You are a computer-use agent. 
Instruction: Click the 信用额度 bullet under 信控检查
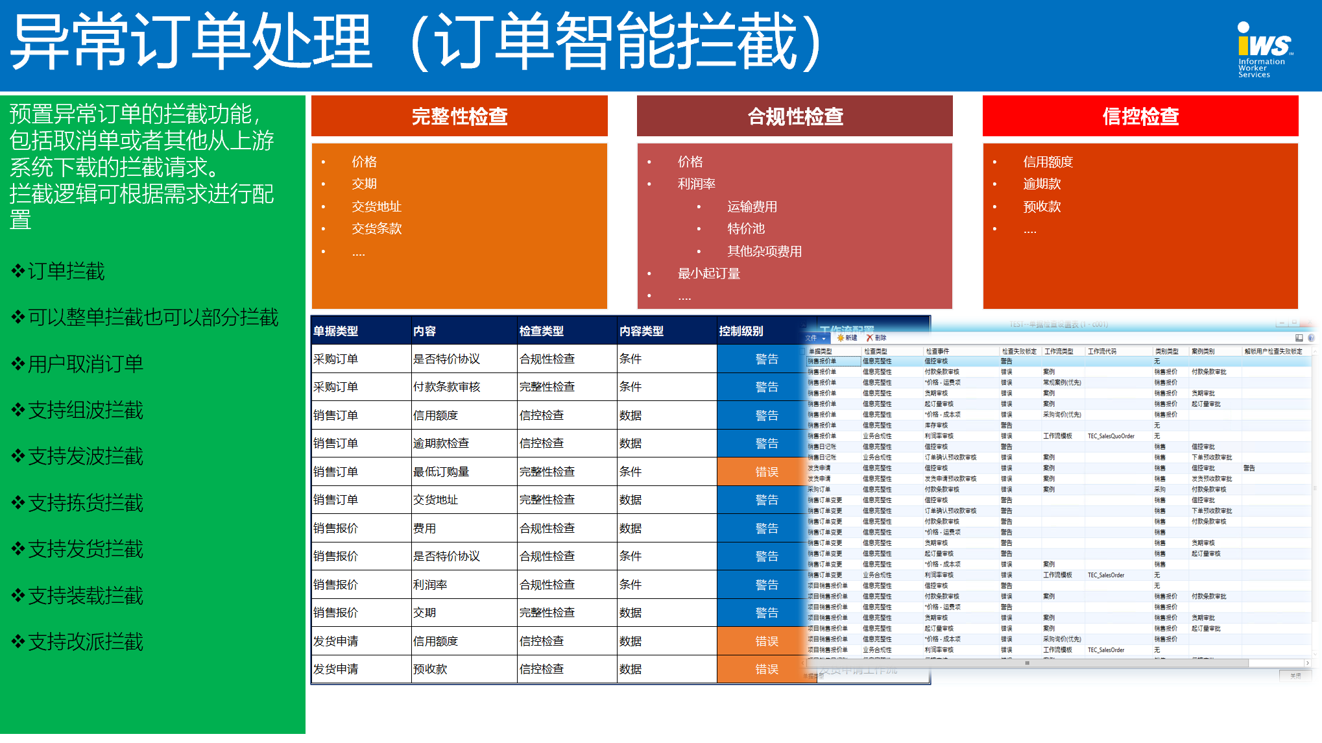[1048, 162]
